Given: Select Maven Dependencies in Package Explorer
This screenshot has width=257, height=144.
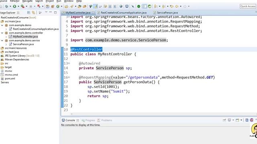Looking at the screenshot, I should pos(17,60).
